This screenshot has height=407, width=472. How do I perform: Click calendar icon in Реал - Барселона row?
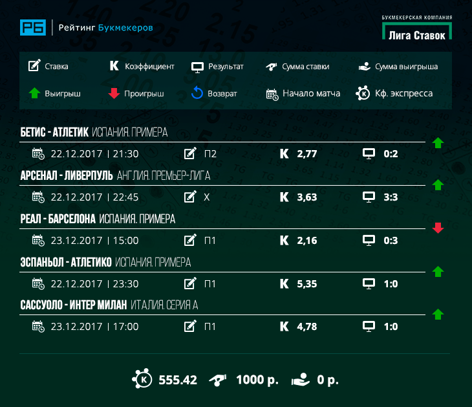[38, 241]
